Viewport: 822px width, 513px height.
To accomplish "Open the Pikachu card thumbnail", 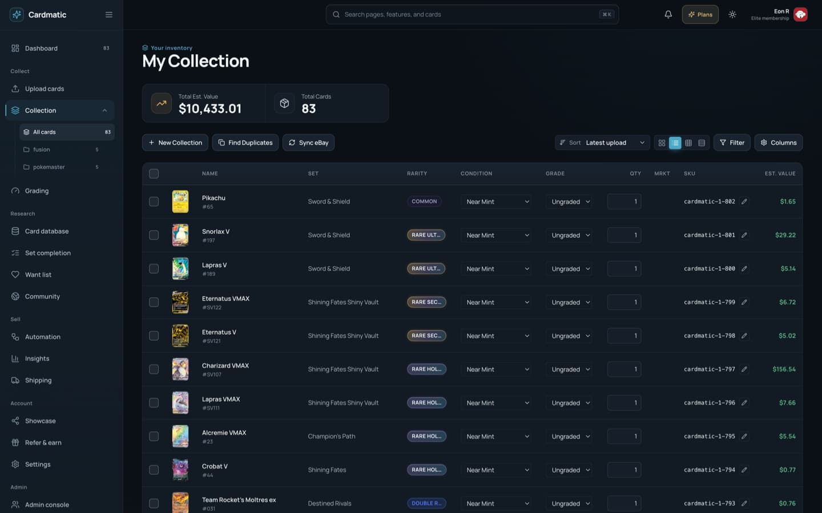I will 180,202.
